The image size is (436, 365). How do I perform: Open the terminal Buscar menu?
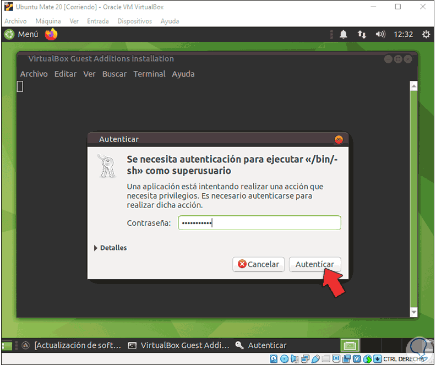click(x=115, y=74)
